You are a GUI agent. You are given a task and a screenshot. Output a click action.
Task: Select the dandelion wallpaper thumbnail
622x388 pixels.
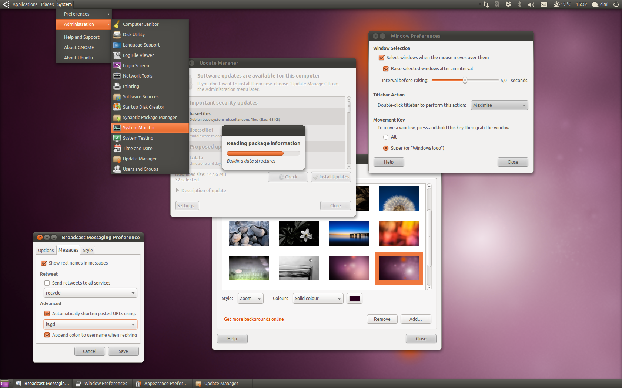pos(398,199)
